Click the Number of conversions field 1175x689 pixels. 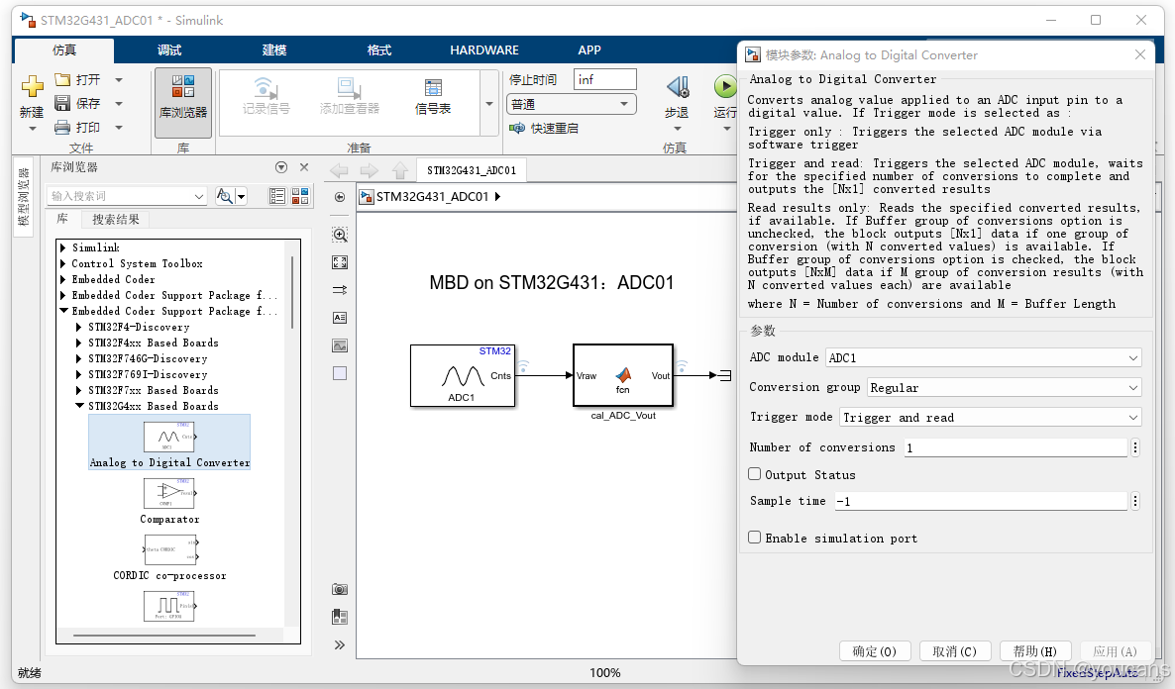pos(1015,447)
